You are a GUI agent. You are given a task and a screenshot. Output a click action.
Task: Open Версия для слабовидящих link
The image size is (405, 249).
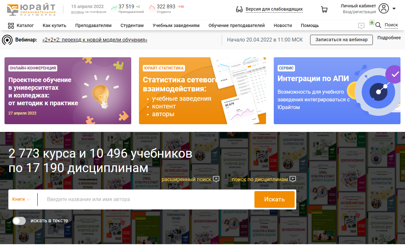point(274,9)
